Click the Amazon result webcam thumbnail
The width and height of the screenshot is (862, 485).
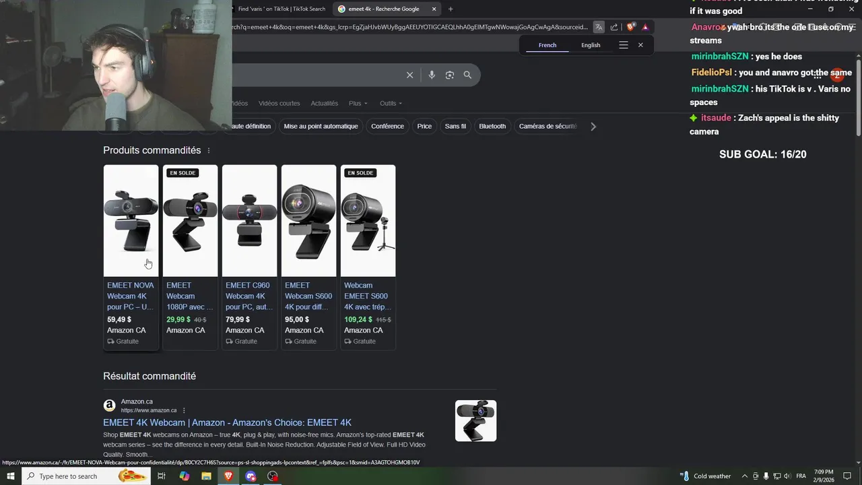coord(475,421)
